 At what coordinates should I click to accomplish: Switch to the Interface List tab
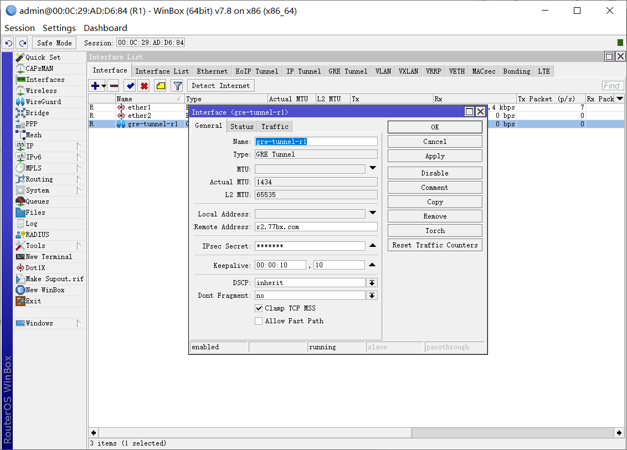[162, 71]
